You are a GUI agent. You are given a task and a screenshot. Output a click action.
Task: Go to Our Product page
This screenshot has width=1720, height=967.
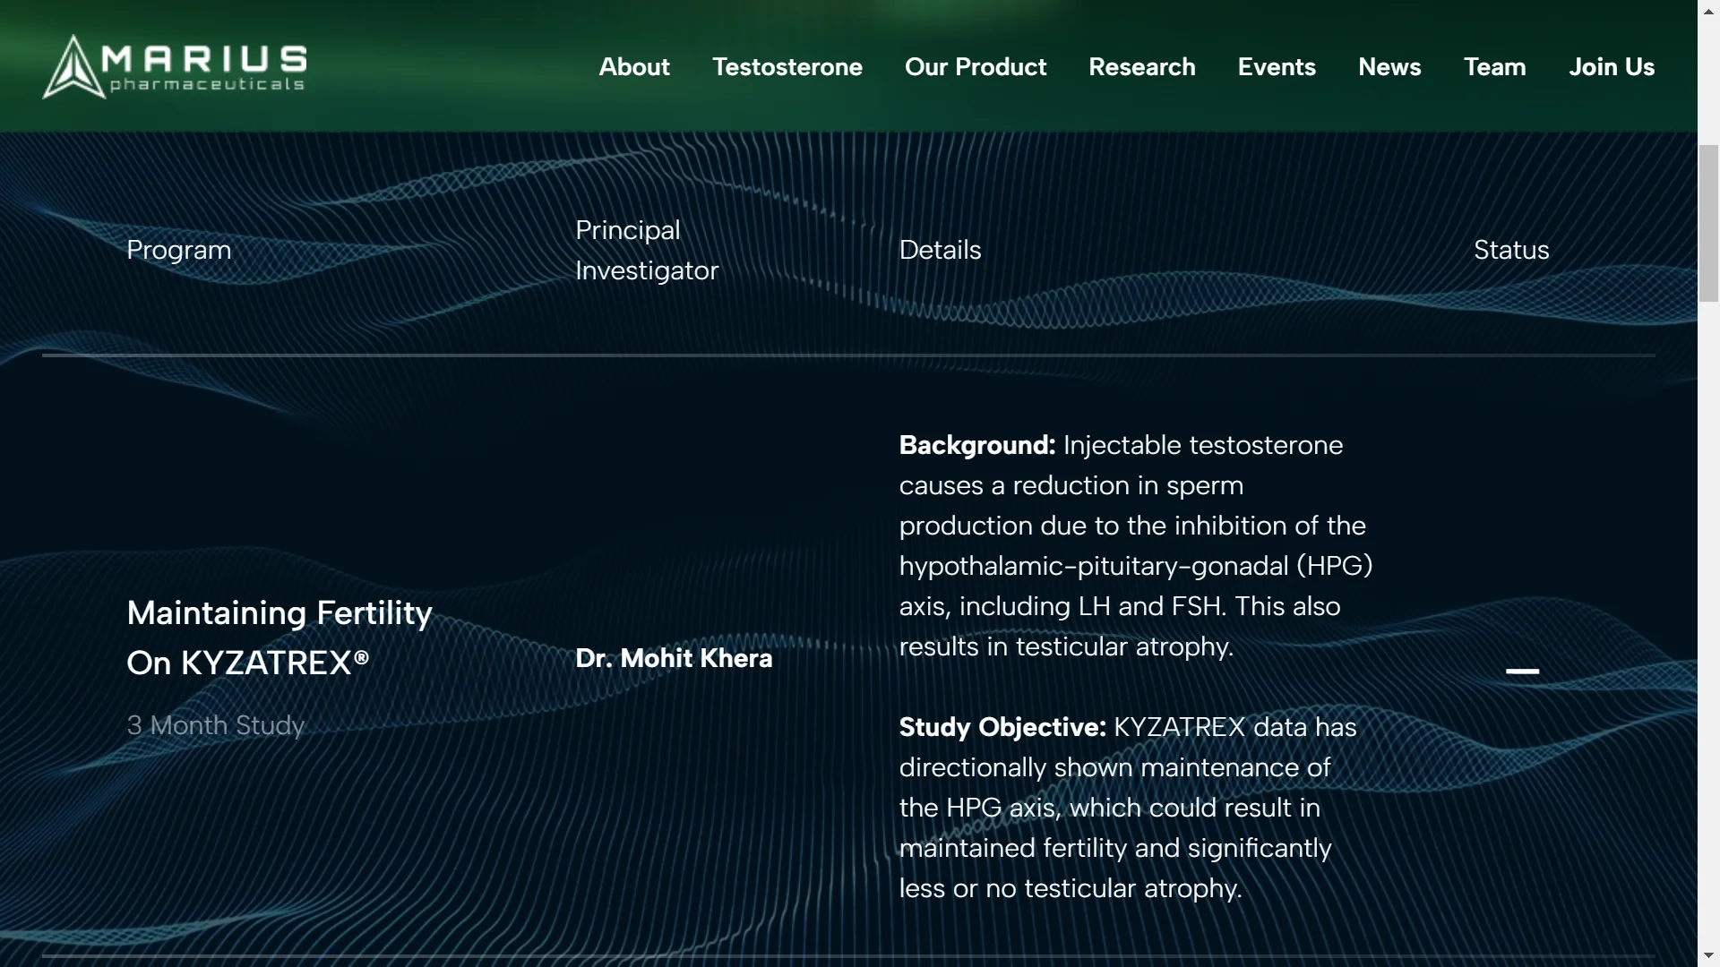(976, 67)
